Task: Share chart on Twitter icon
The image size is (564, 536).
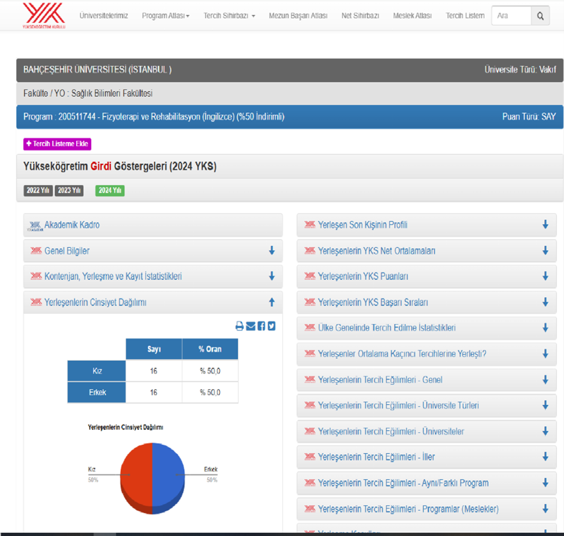Action: click(x=271, y=326)
